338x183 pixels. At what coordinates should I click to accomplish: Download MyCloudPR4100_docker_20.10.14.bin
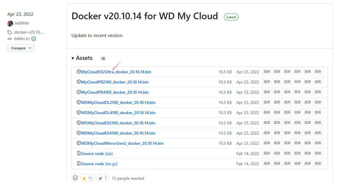click(115, 92)
